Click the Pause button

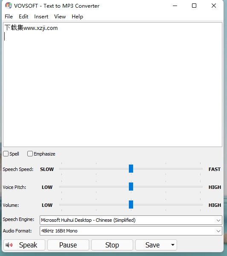(x=68, y=245)
